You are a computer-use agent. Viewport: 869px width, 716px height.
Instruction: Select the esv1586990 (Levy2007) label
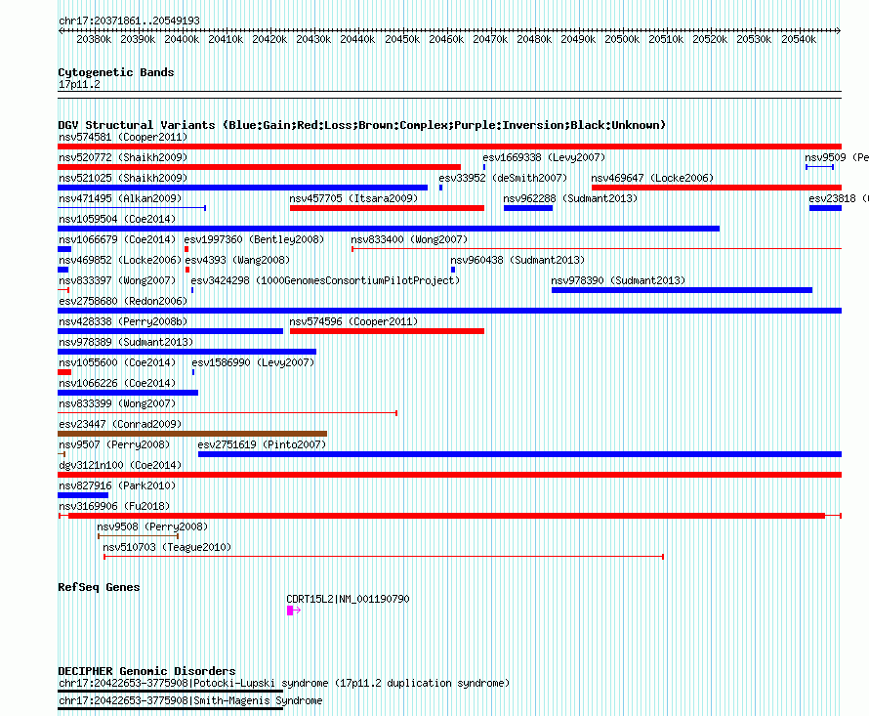253,362
